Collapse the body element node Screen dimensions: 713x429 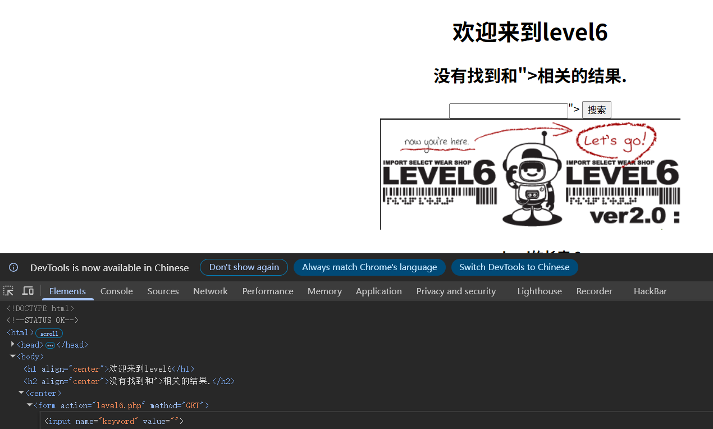click(13, 357)
